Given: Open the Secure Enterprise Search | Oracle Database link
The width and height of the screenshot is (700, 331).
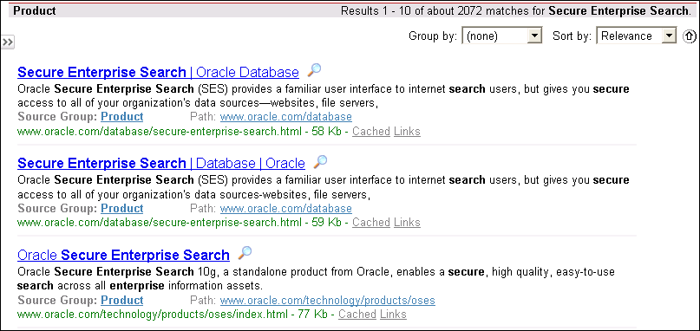Looking at the screenshot, I should (x=158, y=72).
